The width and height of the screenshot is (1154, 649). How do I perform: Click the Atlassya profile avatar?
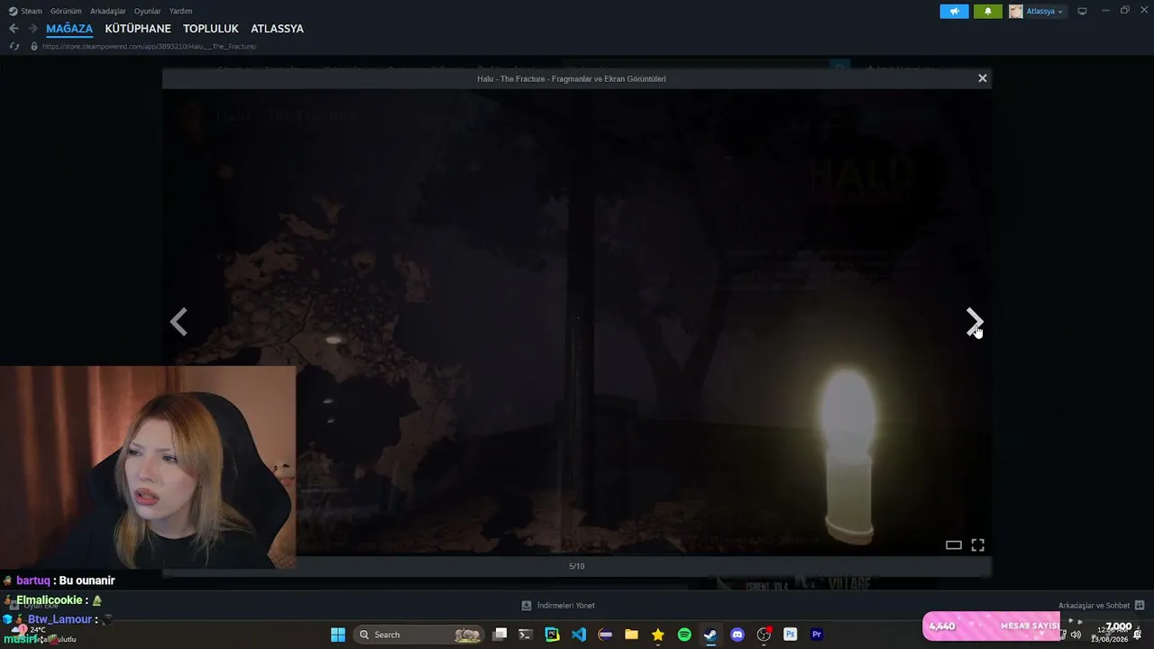click(1016, 11)
